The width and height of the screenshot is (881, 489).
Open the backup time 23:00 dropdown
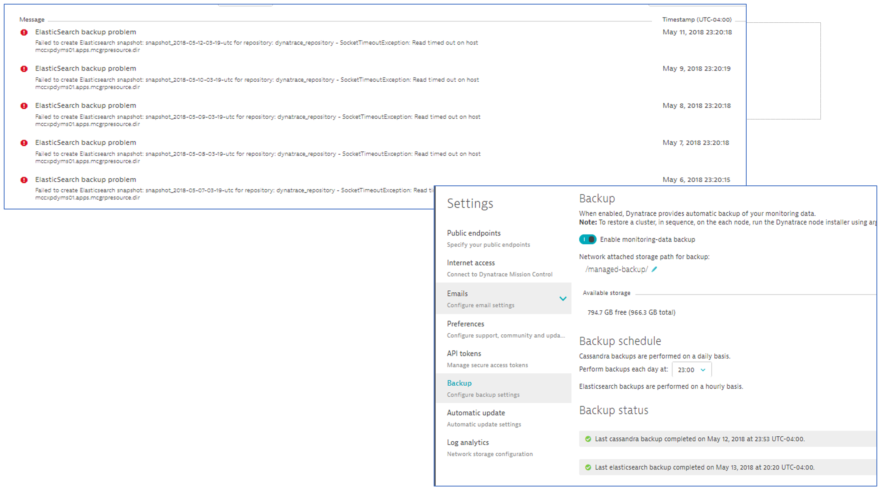coord(691,370)
